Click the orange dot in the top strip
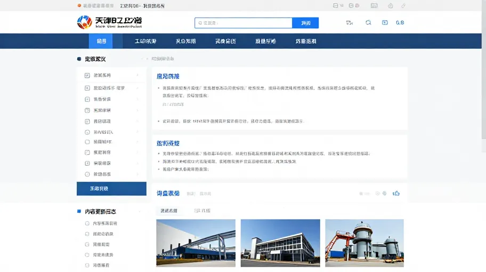486x272 pixels. 79,5
